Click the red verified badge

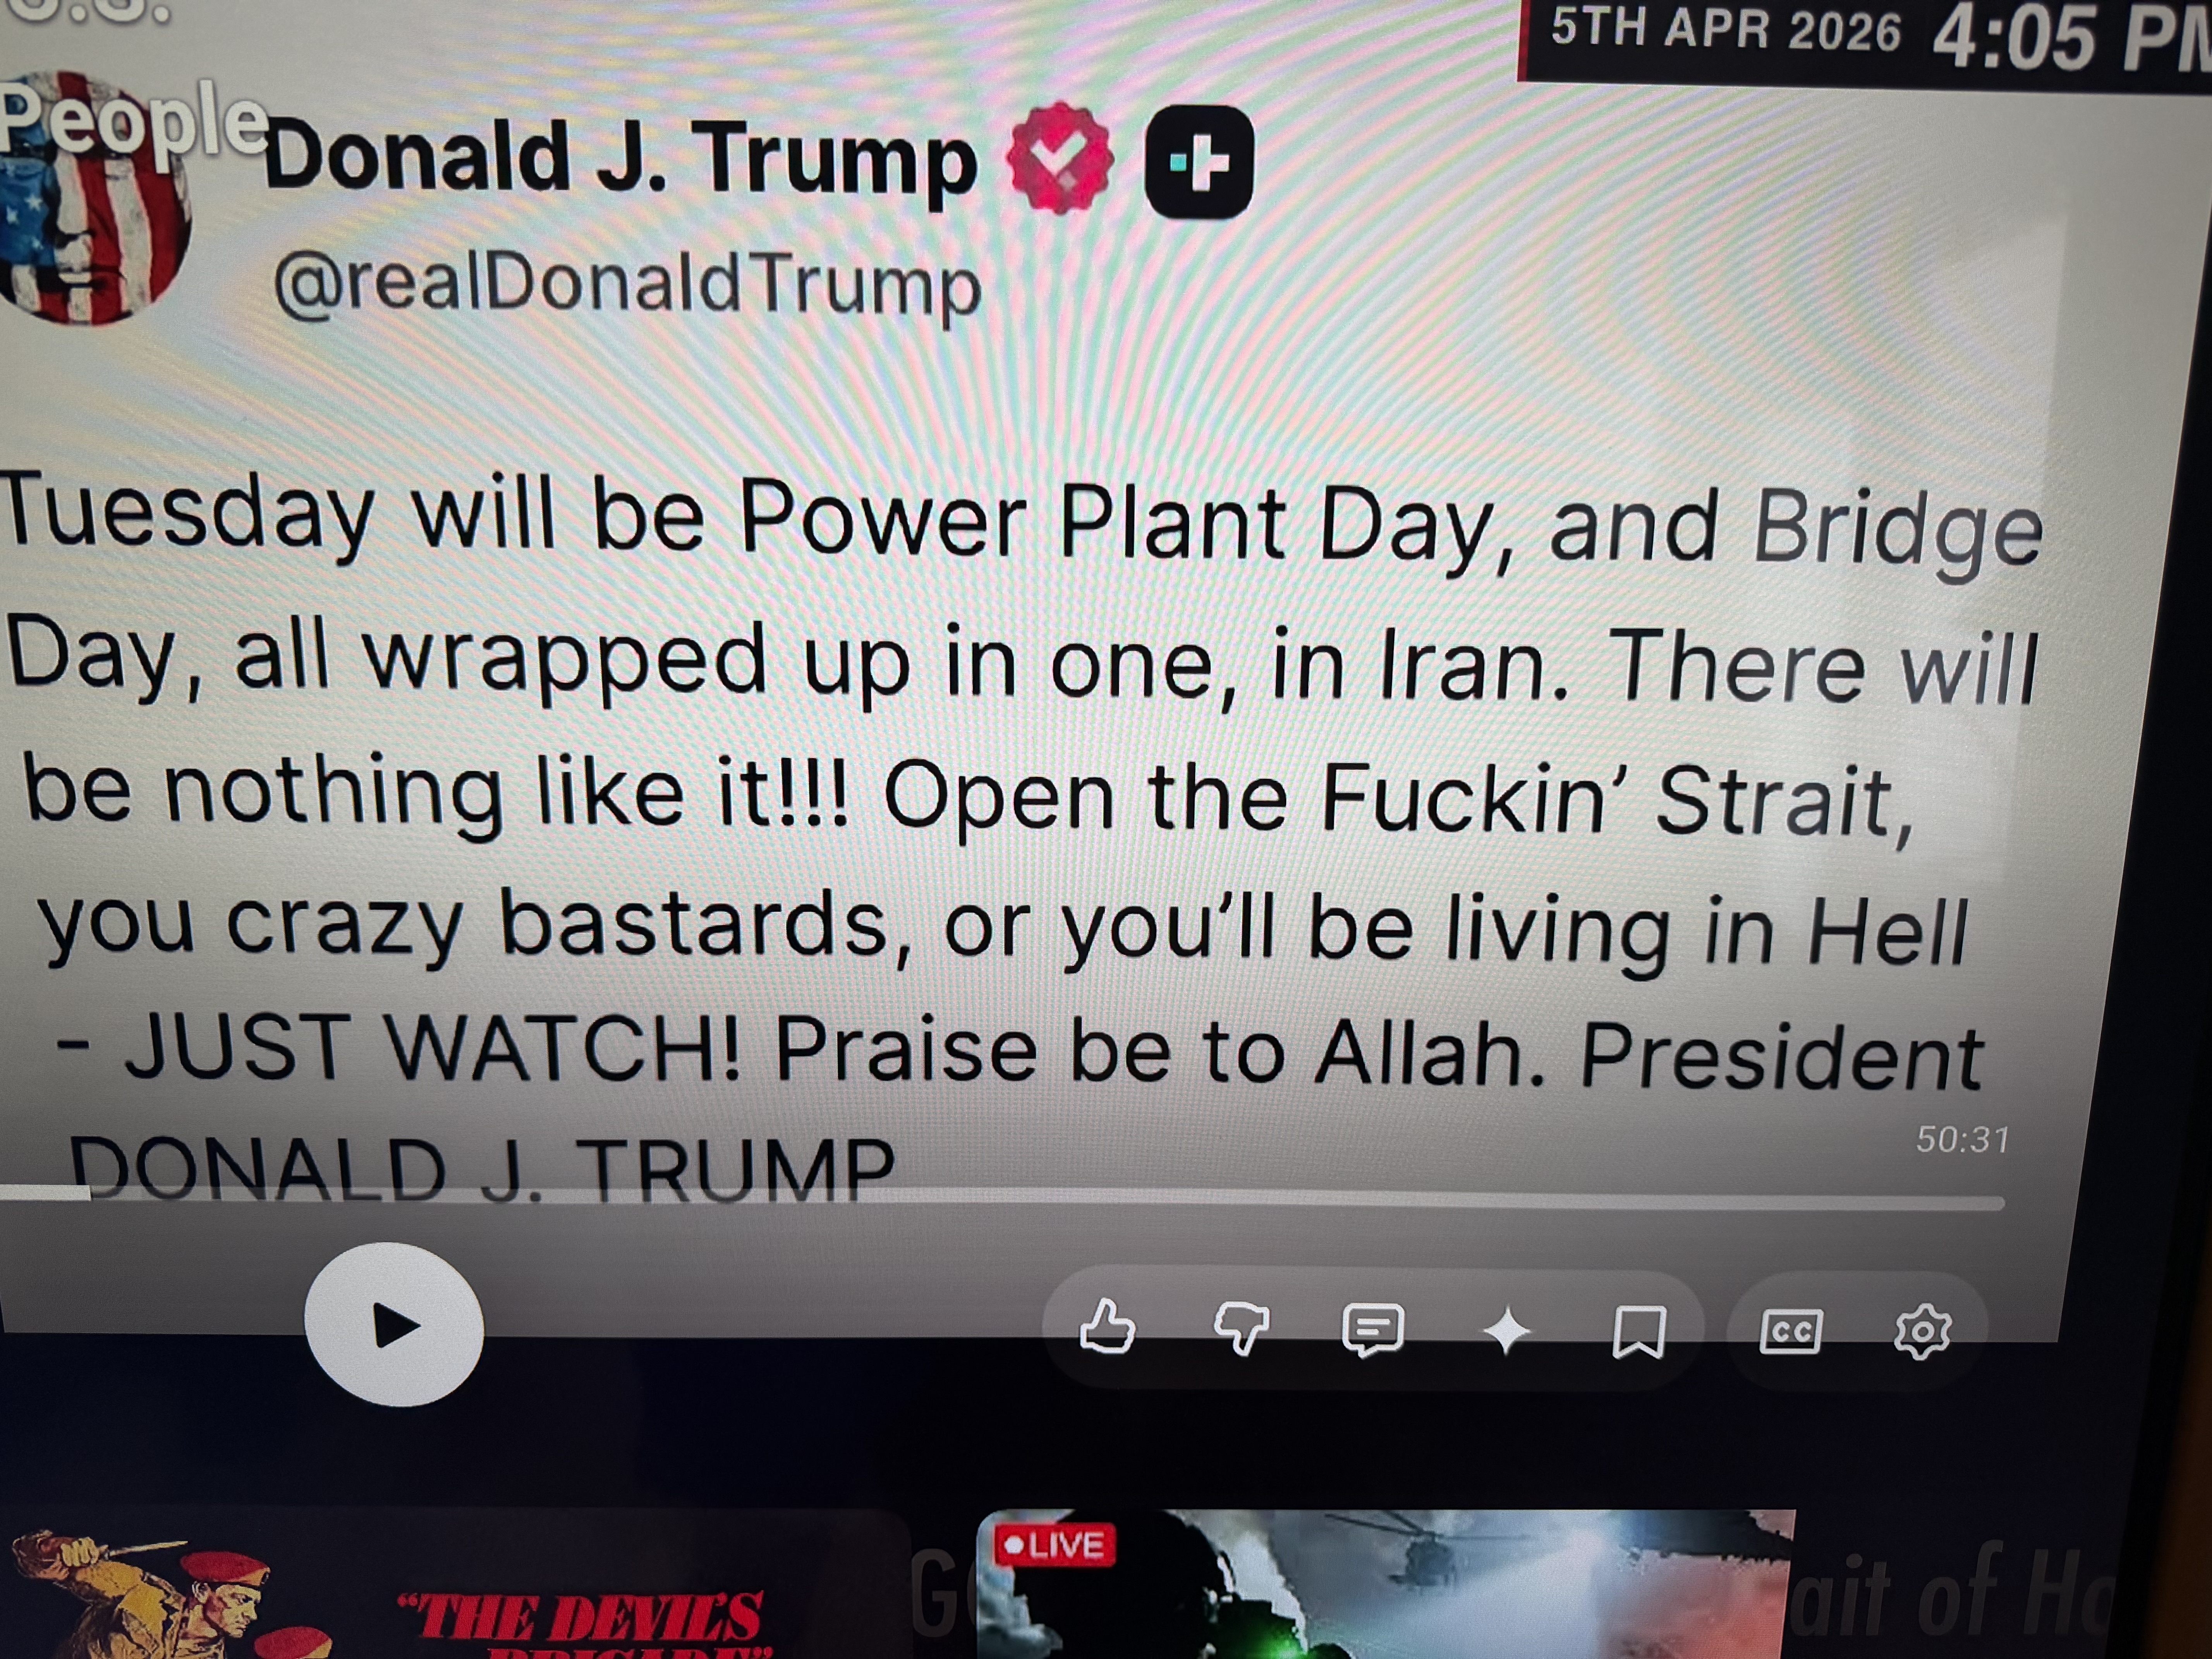point(1059,158)
